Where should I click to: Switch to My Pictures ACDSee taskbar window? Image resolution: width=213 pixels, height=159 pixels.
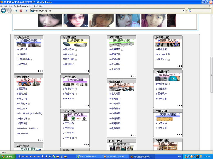click(x=115, y=157)
